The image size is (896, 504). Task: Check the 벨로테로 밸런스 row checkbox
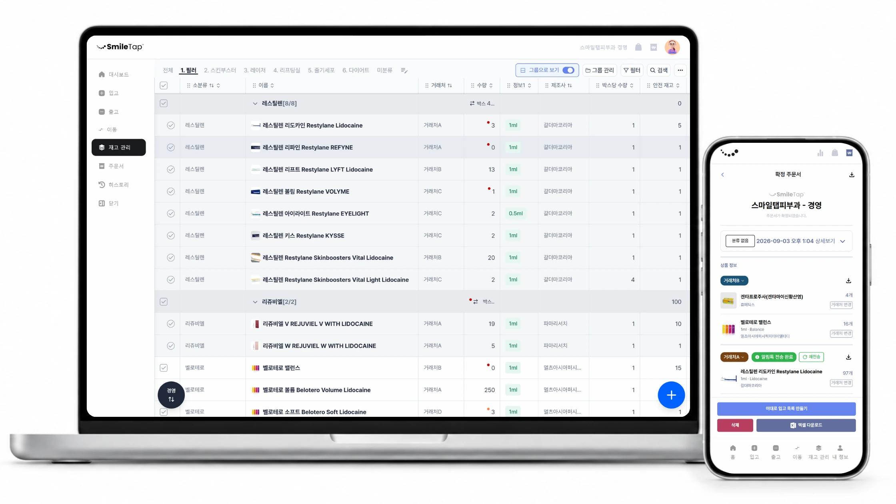(x=164, y=368)
